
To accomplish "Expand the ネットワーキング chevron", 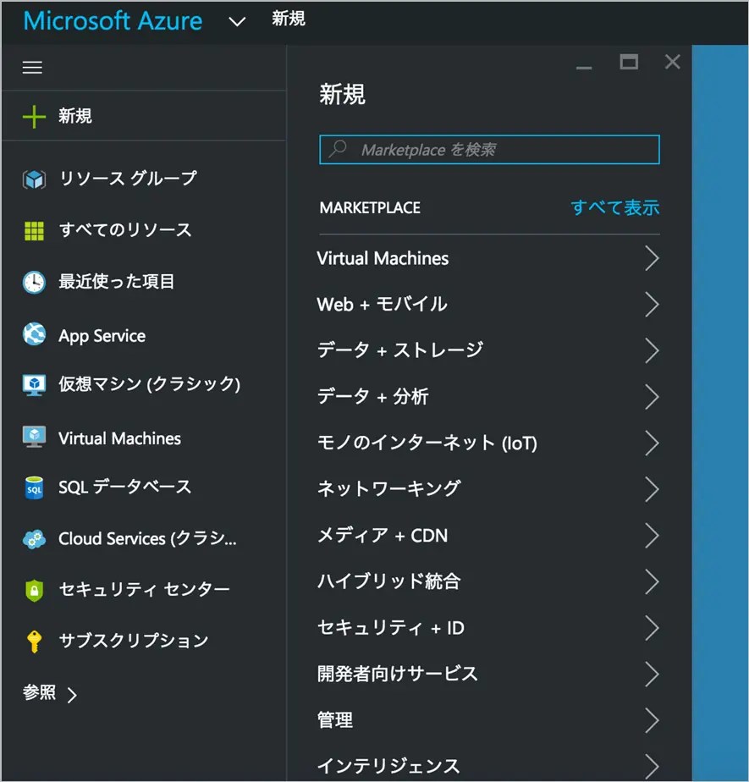I will [652, 489].
